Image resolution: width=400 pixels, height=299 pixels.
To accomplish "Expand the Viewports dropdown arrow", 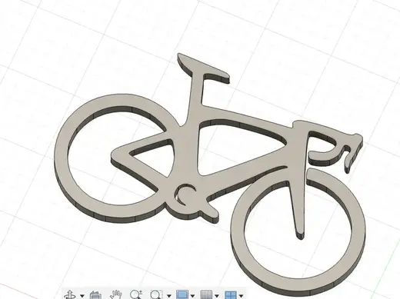I will (x=241, y=296).
